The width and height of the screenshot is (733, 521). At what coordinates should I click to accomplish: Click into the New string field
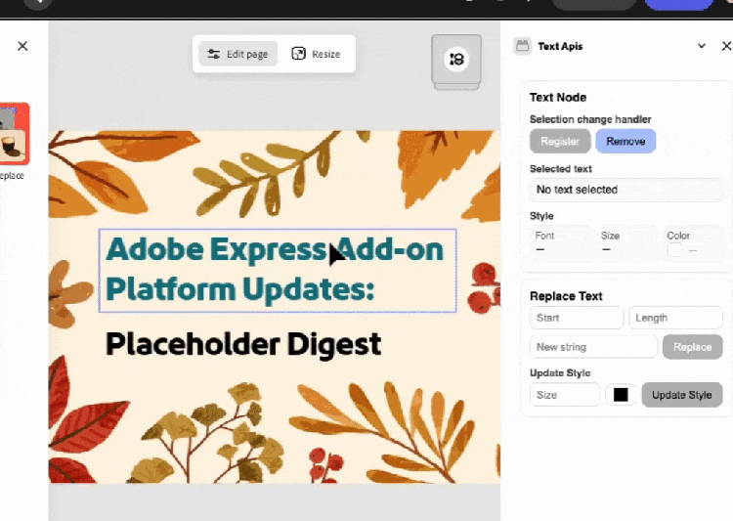coord(593,347)
